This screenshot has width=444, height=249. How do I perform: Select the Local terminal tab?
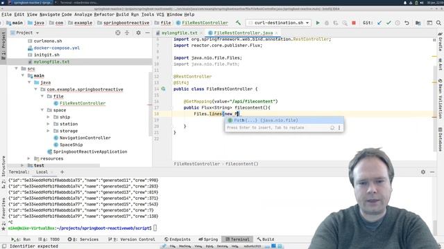[42, 172]
